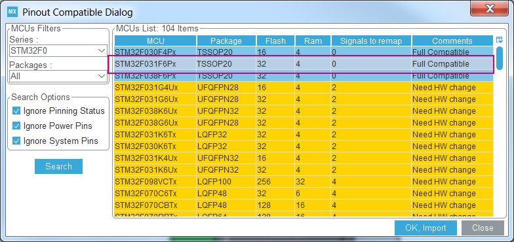Select the STM32F038G6Ux row
This screenshot has width=514, height=242.
click(304, 123)
